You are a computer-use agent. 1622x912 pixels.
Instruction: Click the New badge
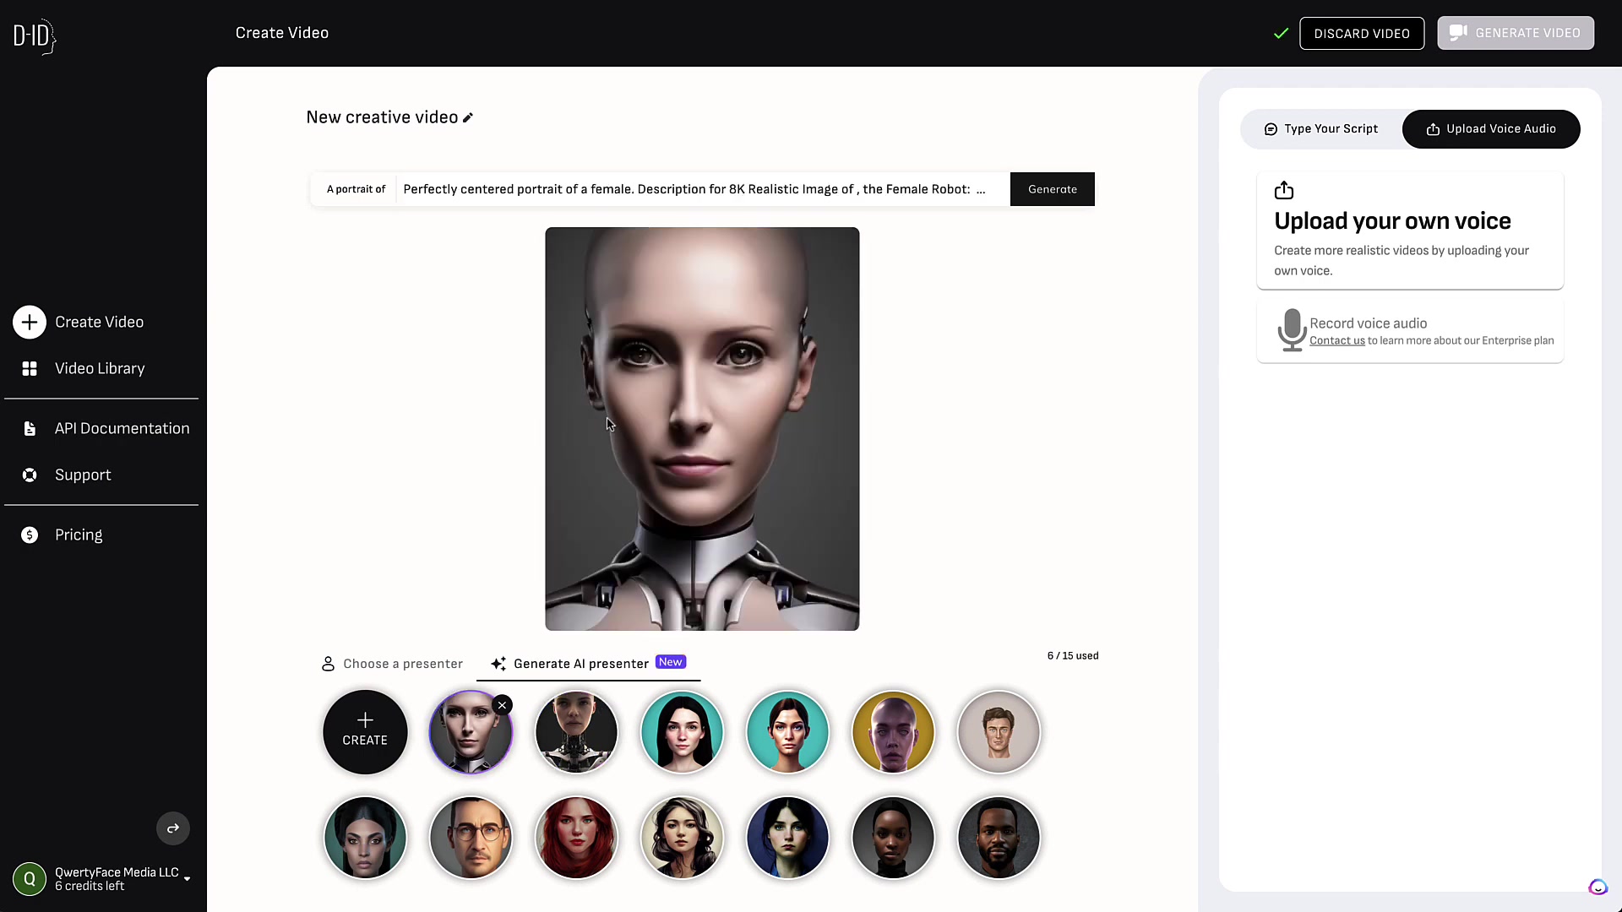click(671, 662)
